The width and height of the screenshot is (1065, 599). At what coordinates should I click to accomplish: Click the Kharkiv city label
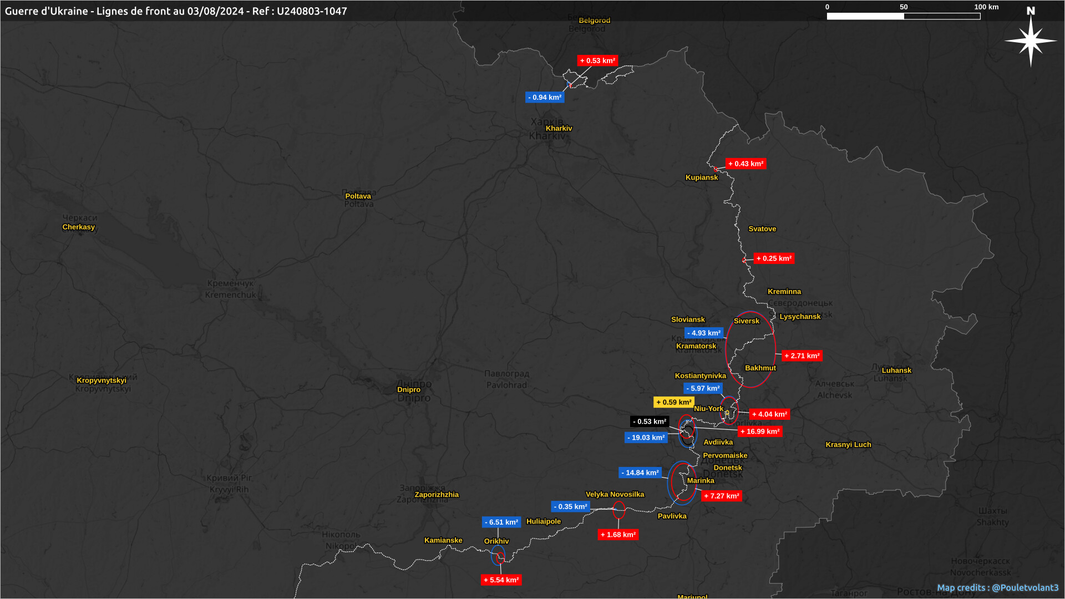pos(559,128)
